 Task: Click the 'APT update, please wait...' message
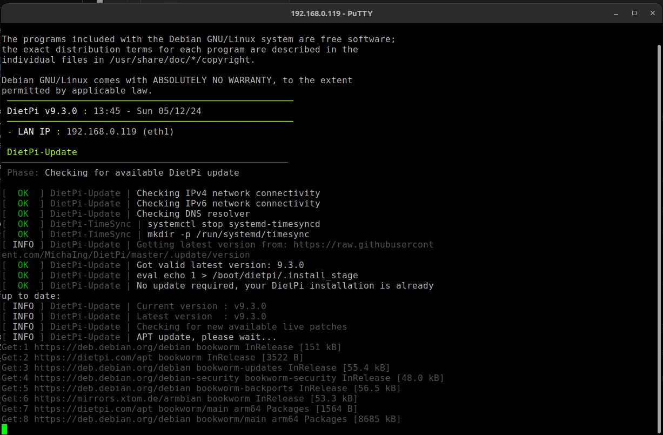[x=206, y=337]
